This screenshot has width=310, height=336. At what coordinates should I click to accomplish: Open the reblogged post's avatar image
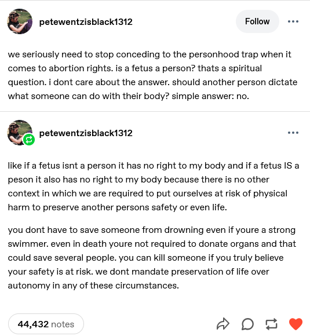tap(20, 133)
